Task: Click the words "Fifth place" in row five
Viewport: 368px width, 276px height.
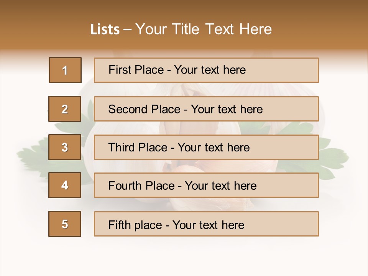Action: [x=136, y=225]
